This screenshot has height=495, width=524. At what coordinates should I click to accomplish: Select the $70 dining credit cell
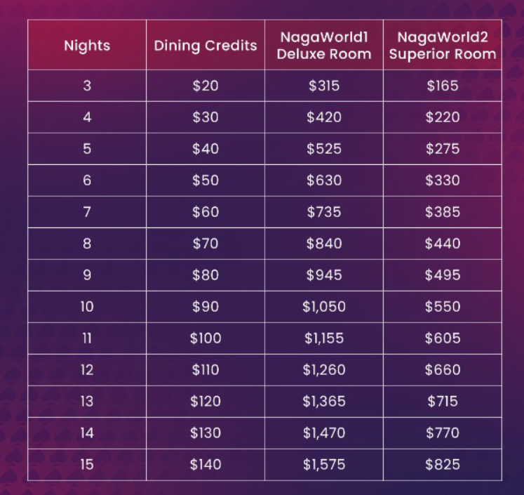click(206, 244)
